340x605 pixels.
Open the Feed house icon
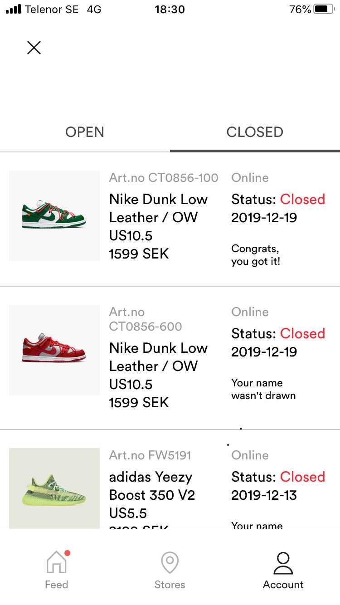tap(57, 561)
